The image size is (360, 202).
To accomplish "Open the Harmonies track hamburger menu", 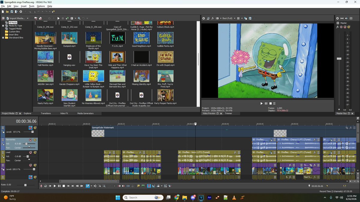I will coord(3,140).
